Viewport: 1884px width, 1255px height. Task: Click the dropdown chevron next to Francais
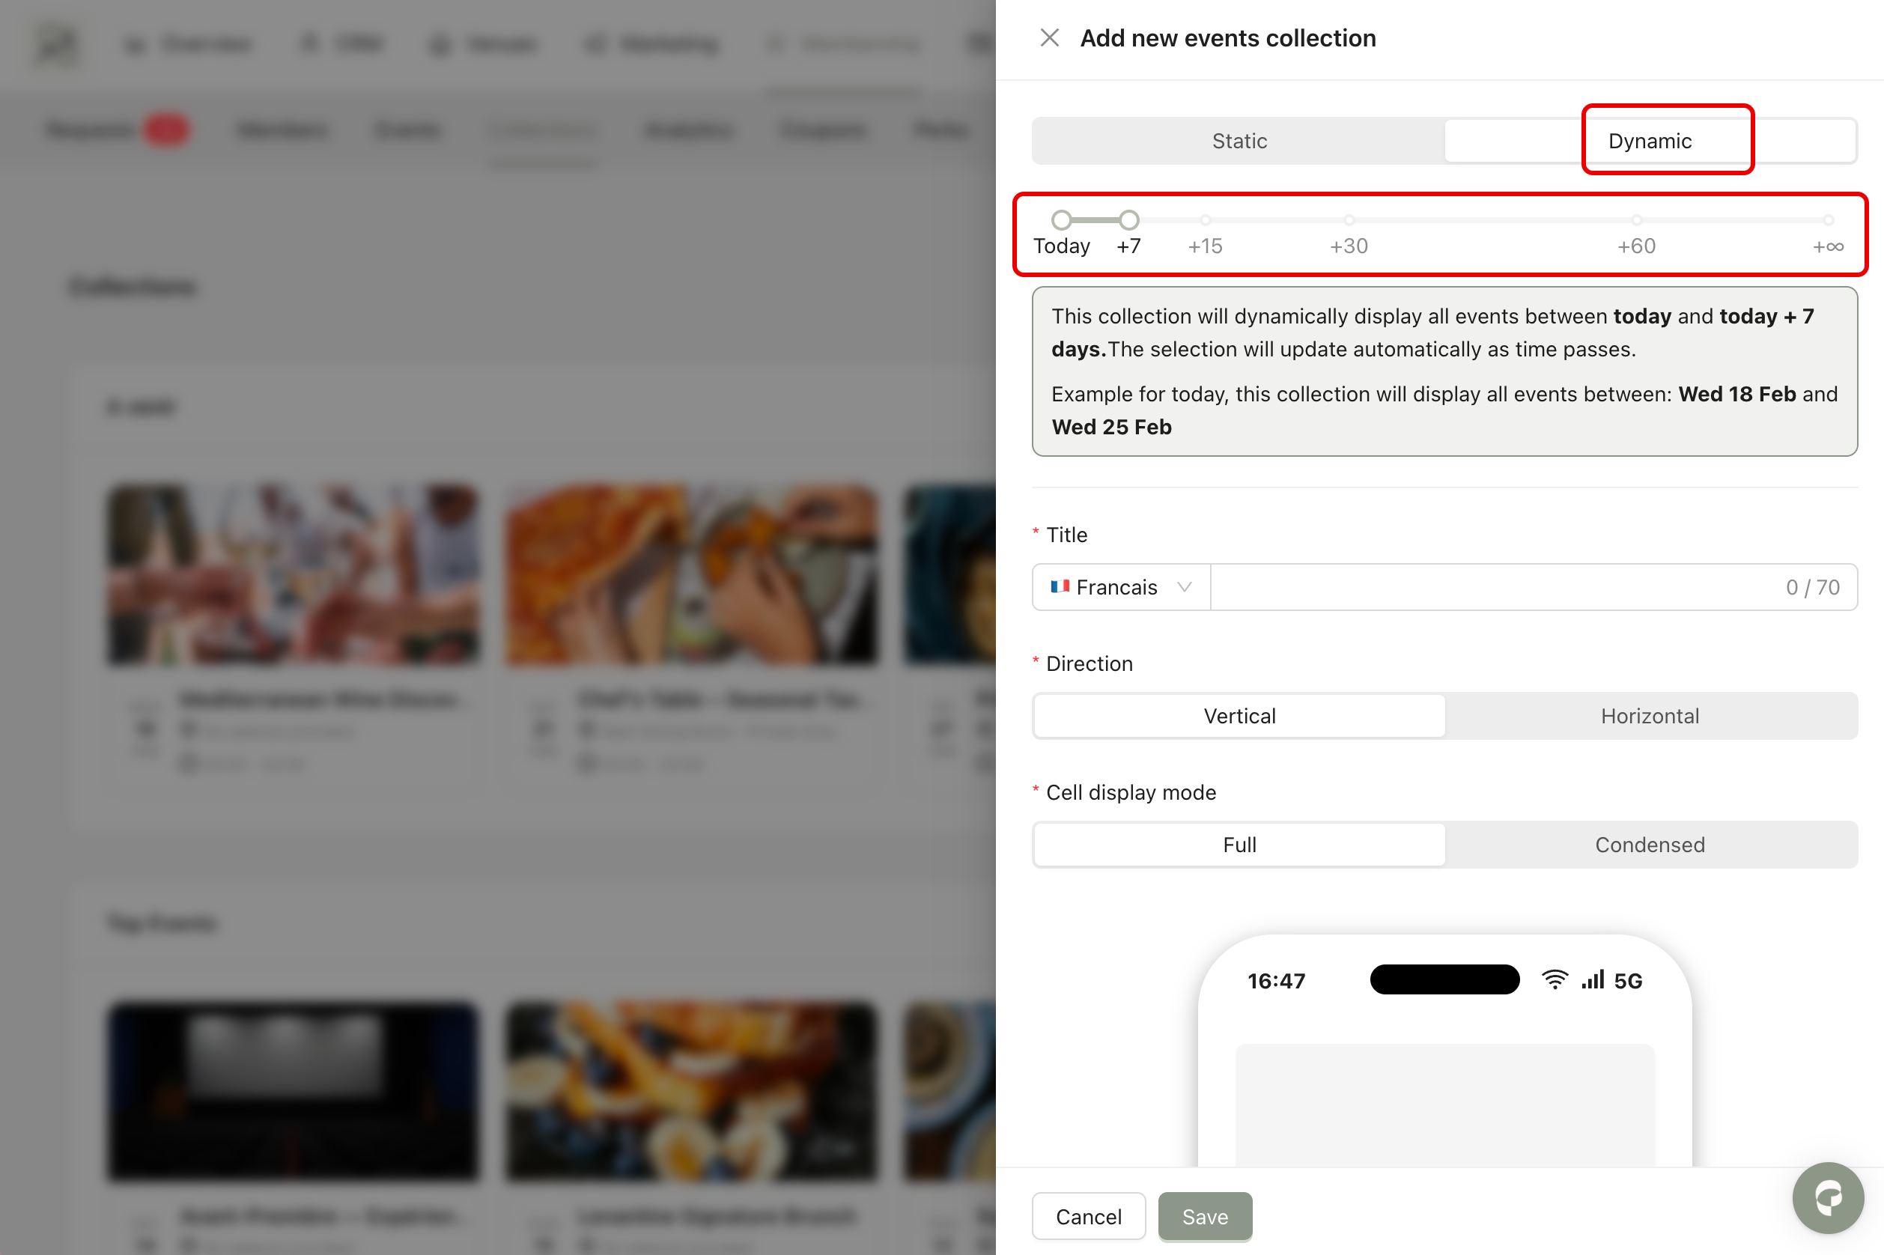click(1185, 588)
